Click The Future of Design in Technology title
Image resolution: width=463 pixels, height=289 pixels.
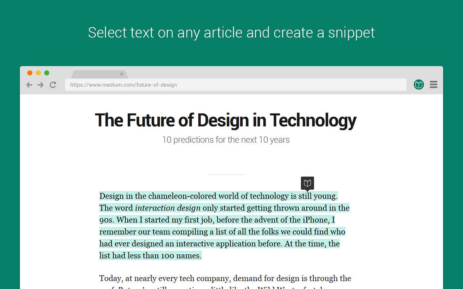click(x=226, y=120)
